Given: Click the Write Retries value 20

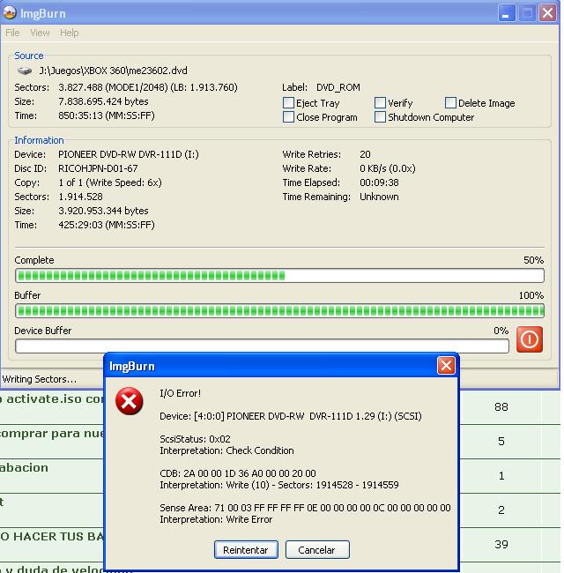Looking at the screenshot, I should point(365,154).
